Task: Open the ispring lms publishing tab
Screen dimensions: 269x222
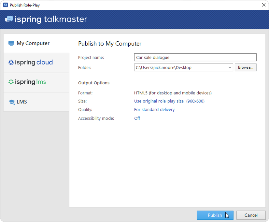Action: (x=36, y=82)
